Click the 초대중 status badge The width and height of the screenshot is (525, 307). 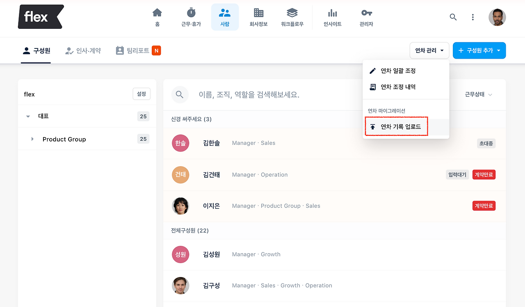pos(486,143)
